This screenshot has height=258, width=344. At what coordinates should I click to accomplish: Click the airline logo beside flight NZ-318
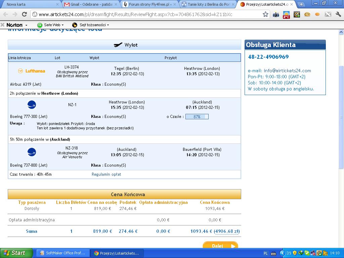pyautogui.click(x=32, y=152)
